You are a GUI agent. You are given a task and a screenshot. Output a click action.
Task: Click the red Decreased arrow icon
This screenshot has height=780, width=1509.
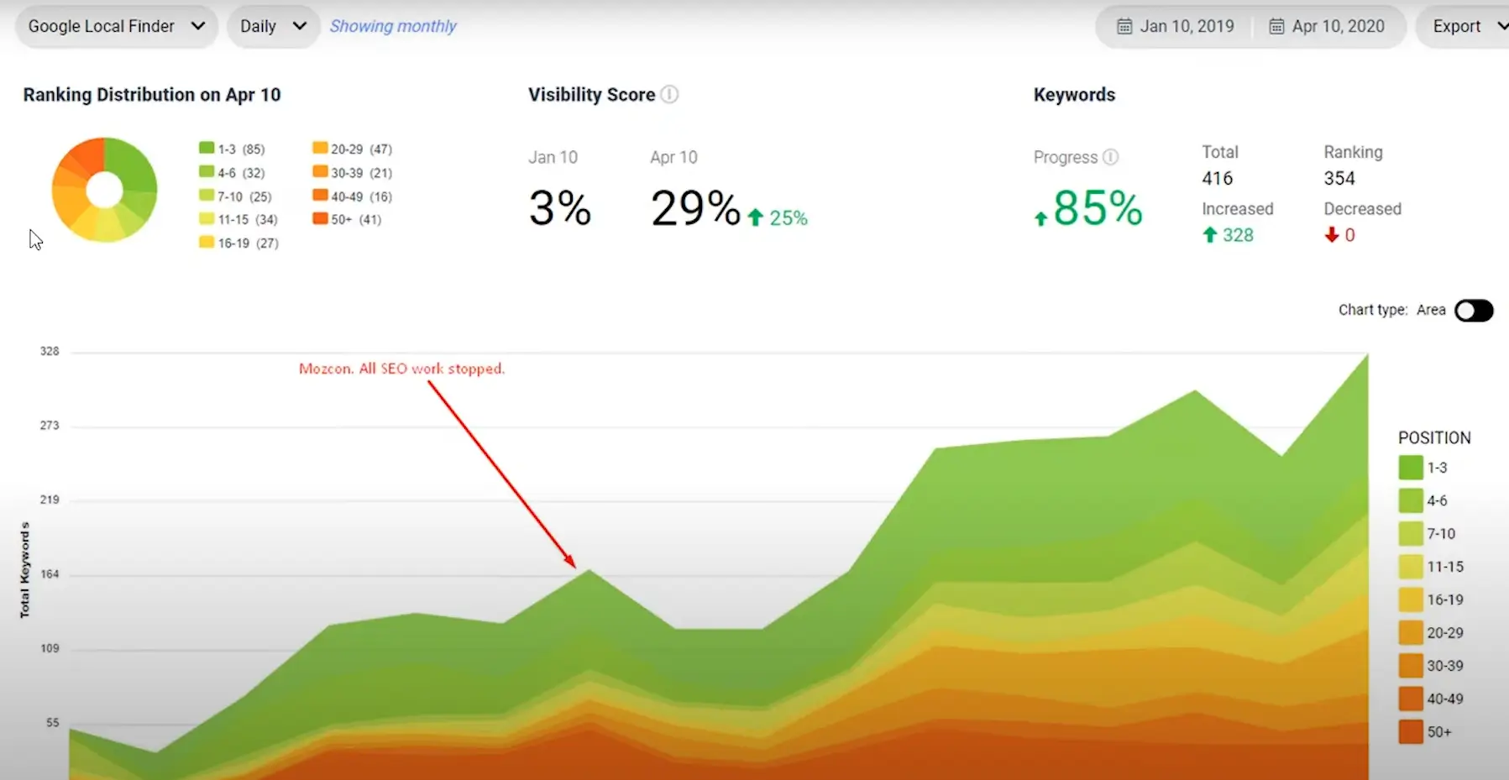(1332, 236)
